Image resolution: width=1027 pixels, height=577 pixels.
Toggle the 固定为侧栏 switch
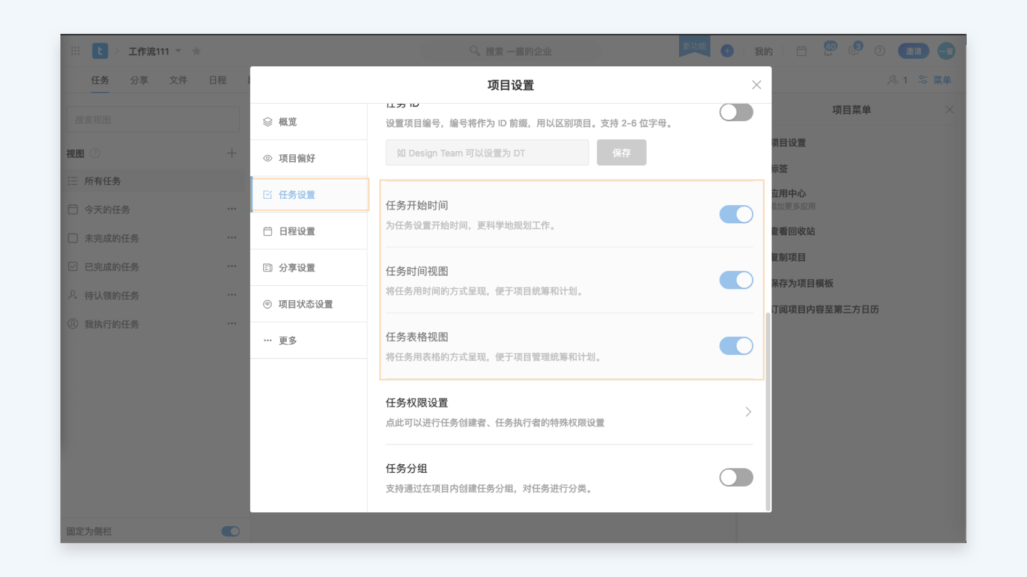coord(231,531)
